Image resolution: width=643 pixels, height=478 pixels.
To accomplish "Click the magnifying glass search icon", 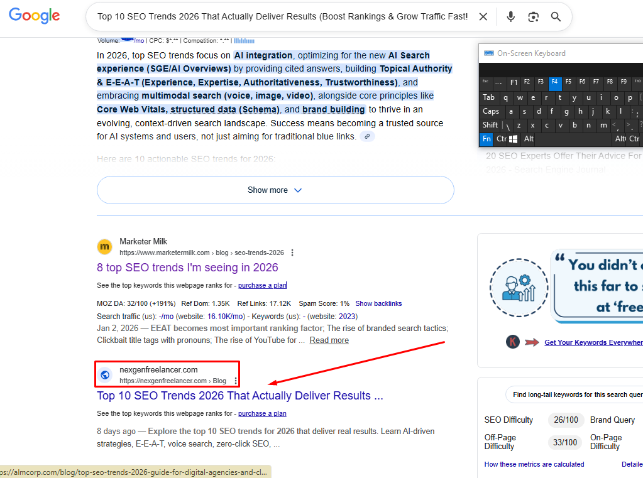I will (556, 17).
